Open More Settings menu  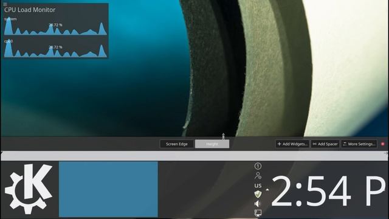click(359, 144)
